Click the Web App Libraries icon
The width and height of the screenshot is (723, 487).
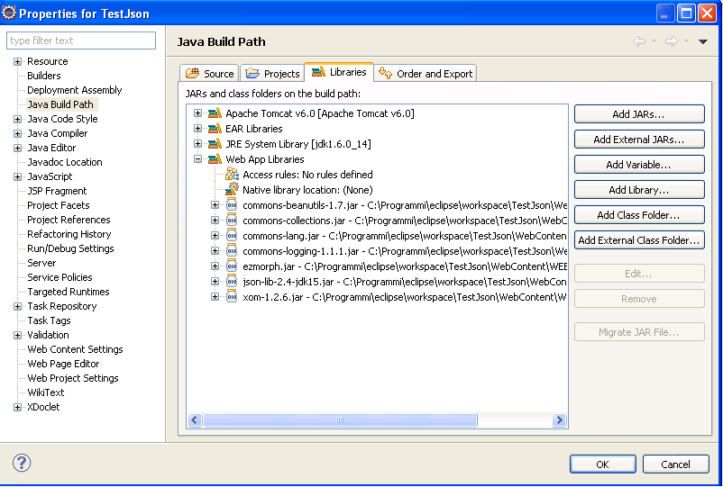215,159
